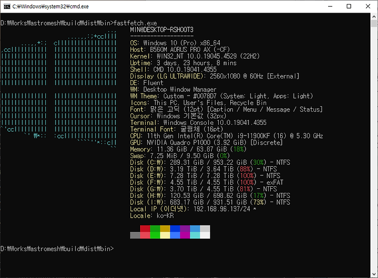378x278 pixels.
Task: Click the vertical scrollbar thumb
Action: click(x=374, y=24)
